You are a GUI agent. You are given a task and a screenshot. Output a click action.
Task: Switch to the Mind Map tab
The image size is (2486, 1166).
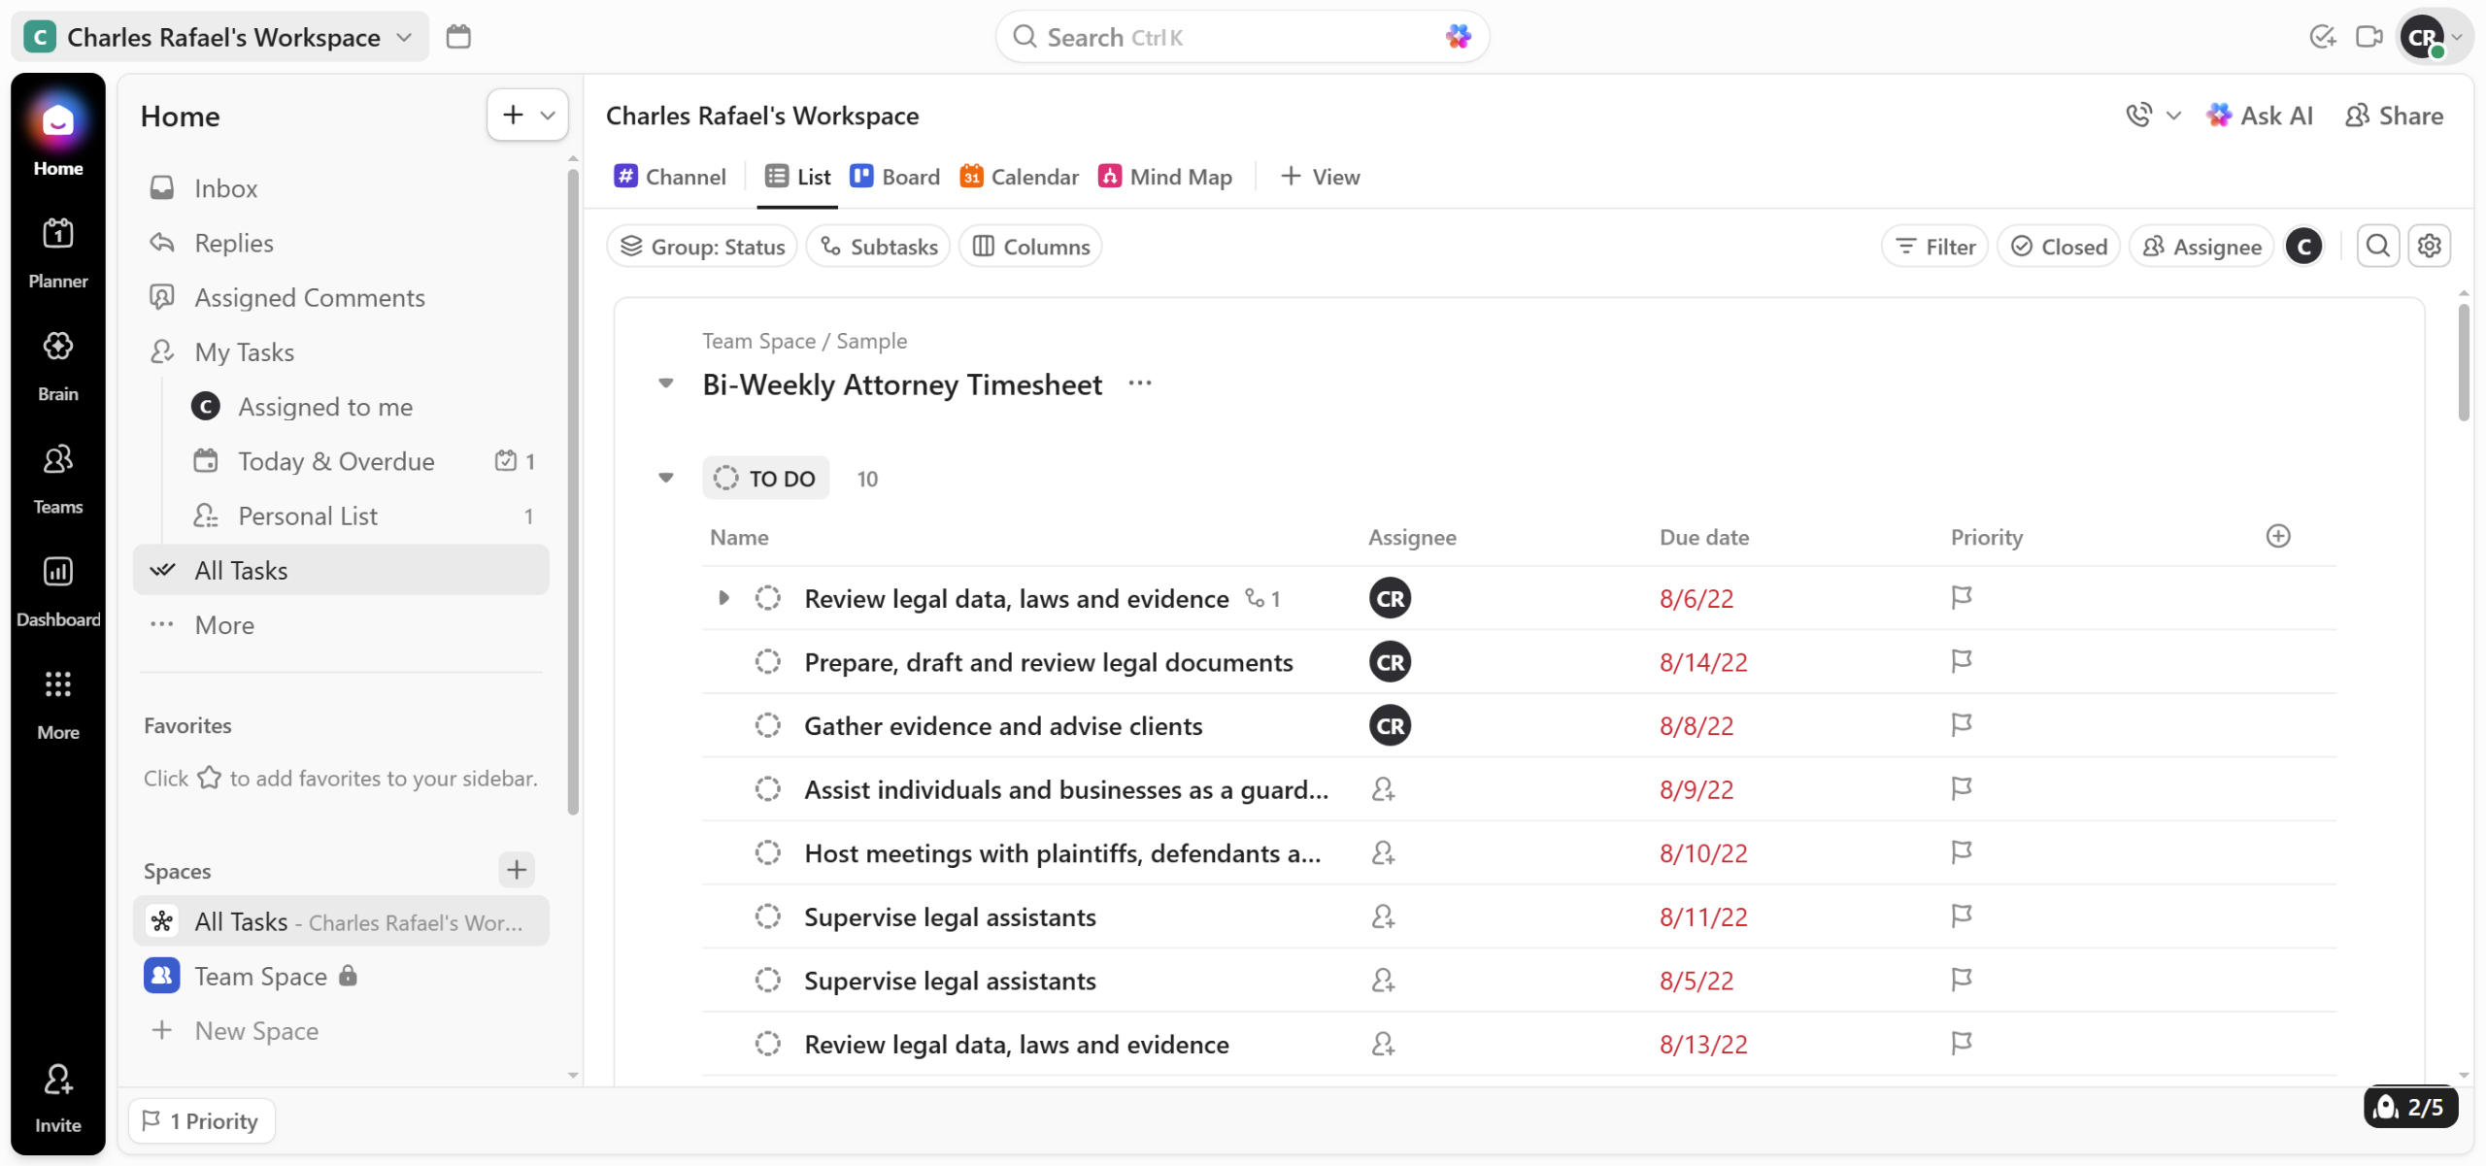1164,177
